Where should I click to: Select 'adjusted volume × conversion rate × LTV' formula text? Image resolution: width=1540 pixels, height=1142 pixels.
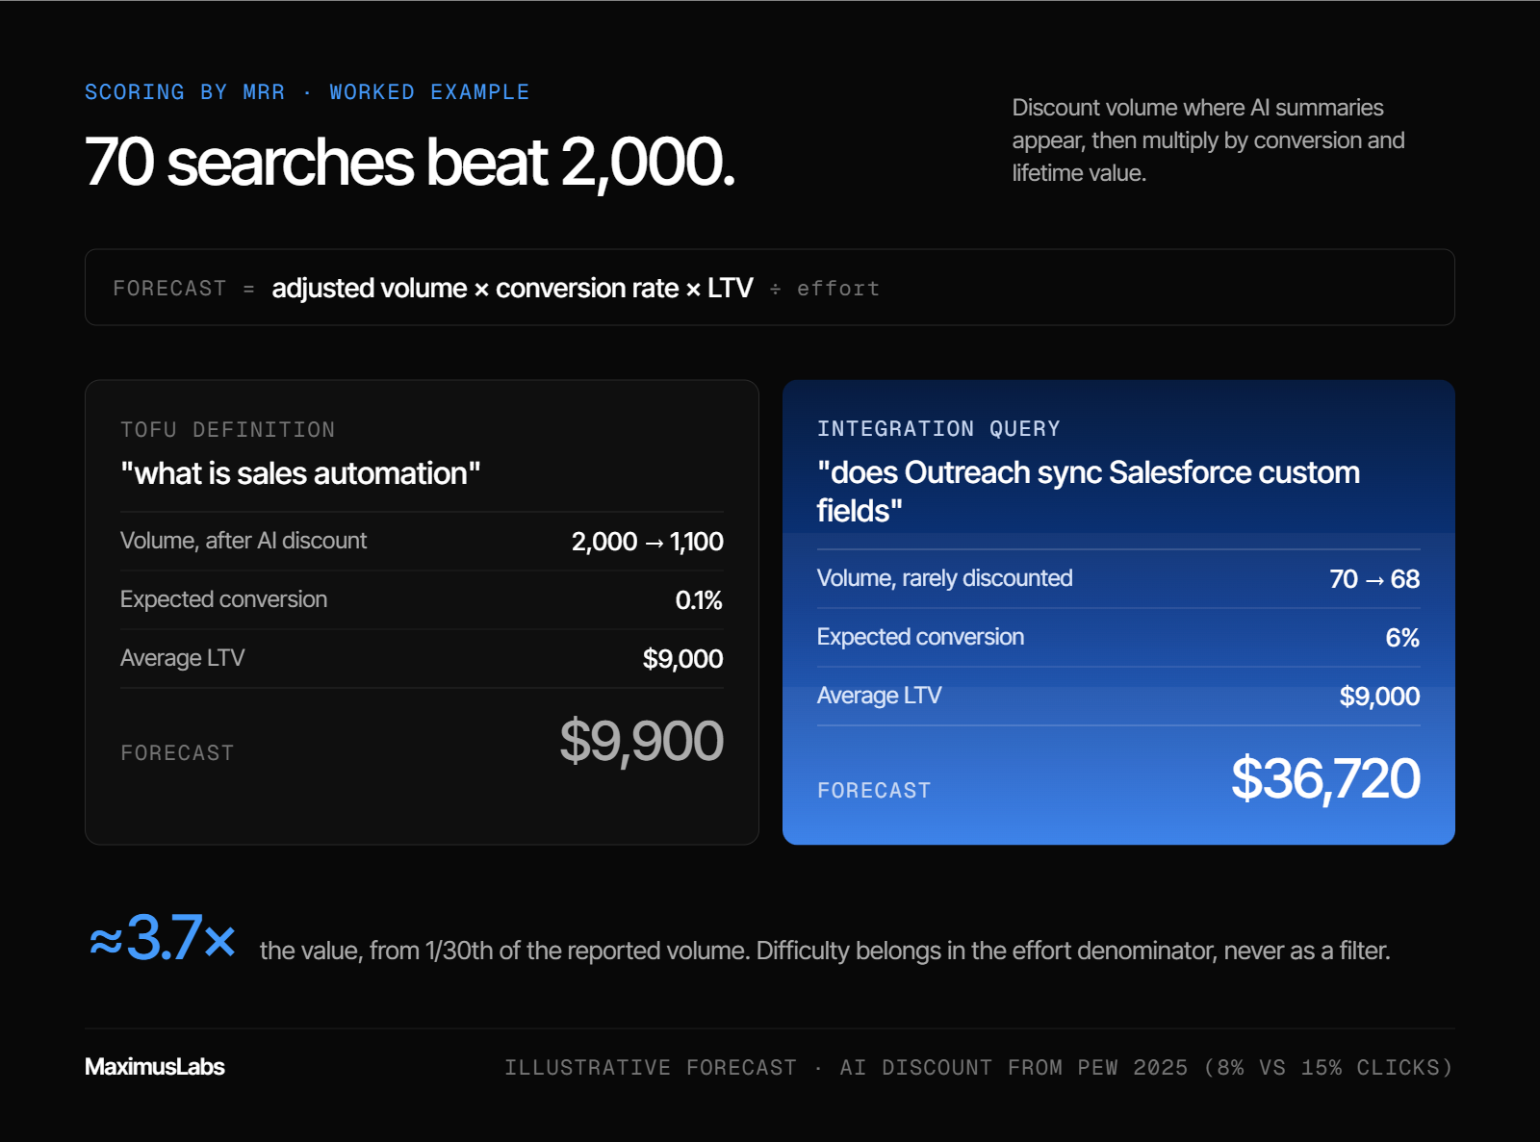click(512, 288)
